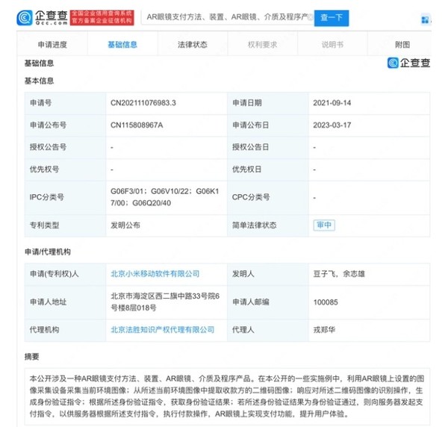Open agency link 北京法胜知识产权代理有限公司

click(162, 330)
